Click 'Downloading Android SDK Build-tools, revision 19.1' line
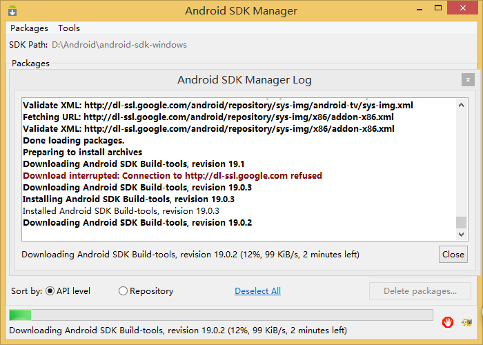Viewport: 483px width, 345px height. click(134, 164)
